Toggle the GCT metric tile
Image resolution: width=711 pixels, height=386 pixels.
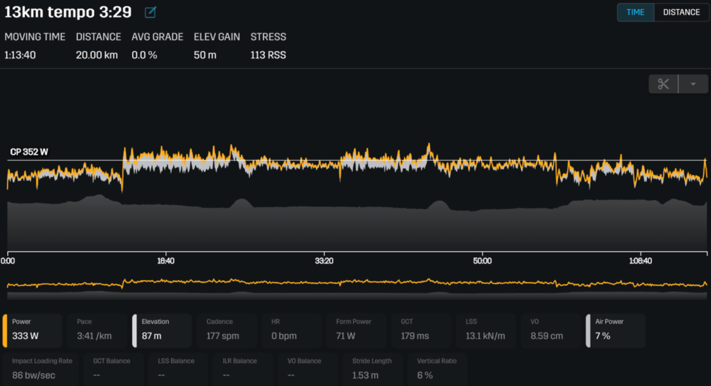pyautogui.click(x=421, y=331)
